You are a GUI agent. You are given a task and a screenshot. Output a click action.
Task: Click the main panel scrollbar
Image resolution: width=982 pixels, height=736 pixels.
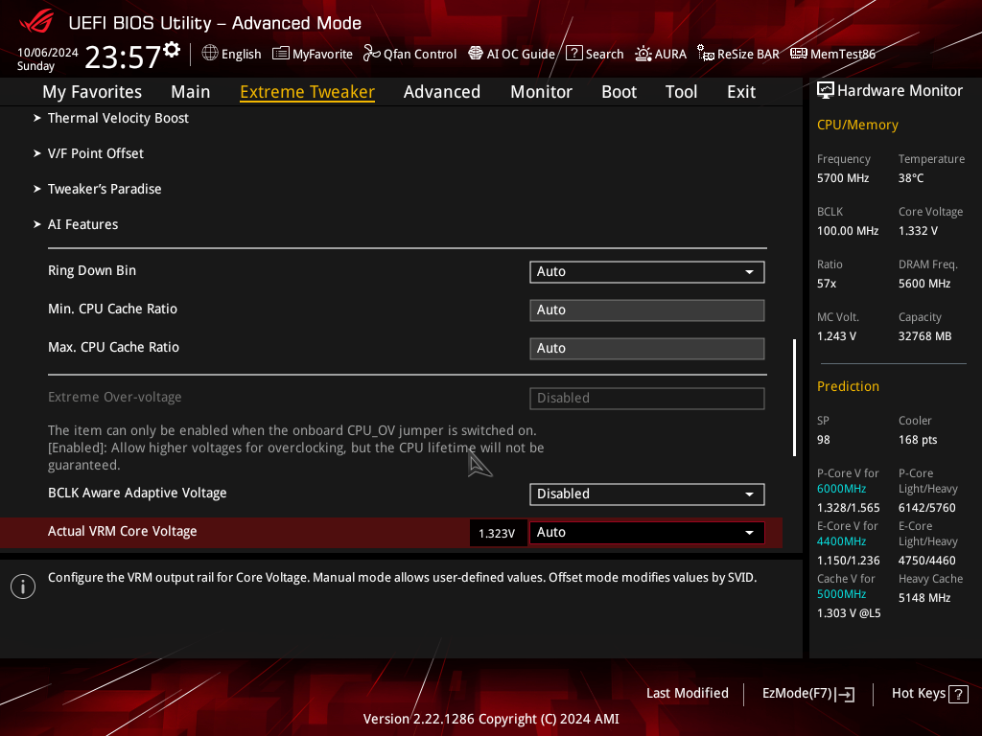coord(795,398)
